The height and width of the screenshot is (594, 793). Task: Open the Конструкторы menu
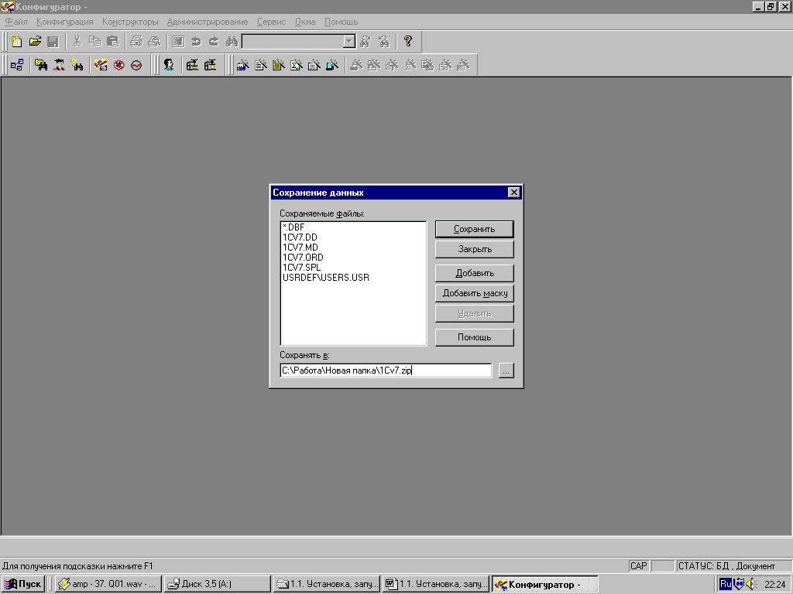tap(130, 22)
